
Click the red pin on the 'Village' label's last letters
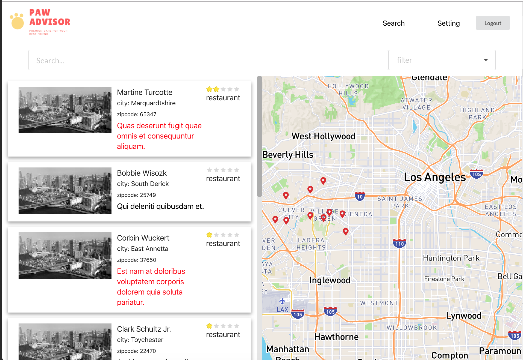tap(330, 212)
